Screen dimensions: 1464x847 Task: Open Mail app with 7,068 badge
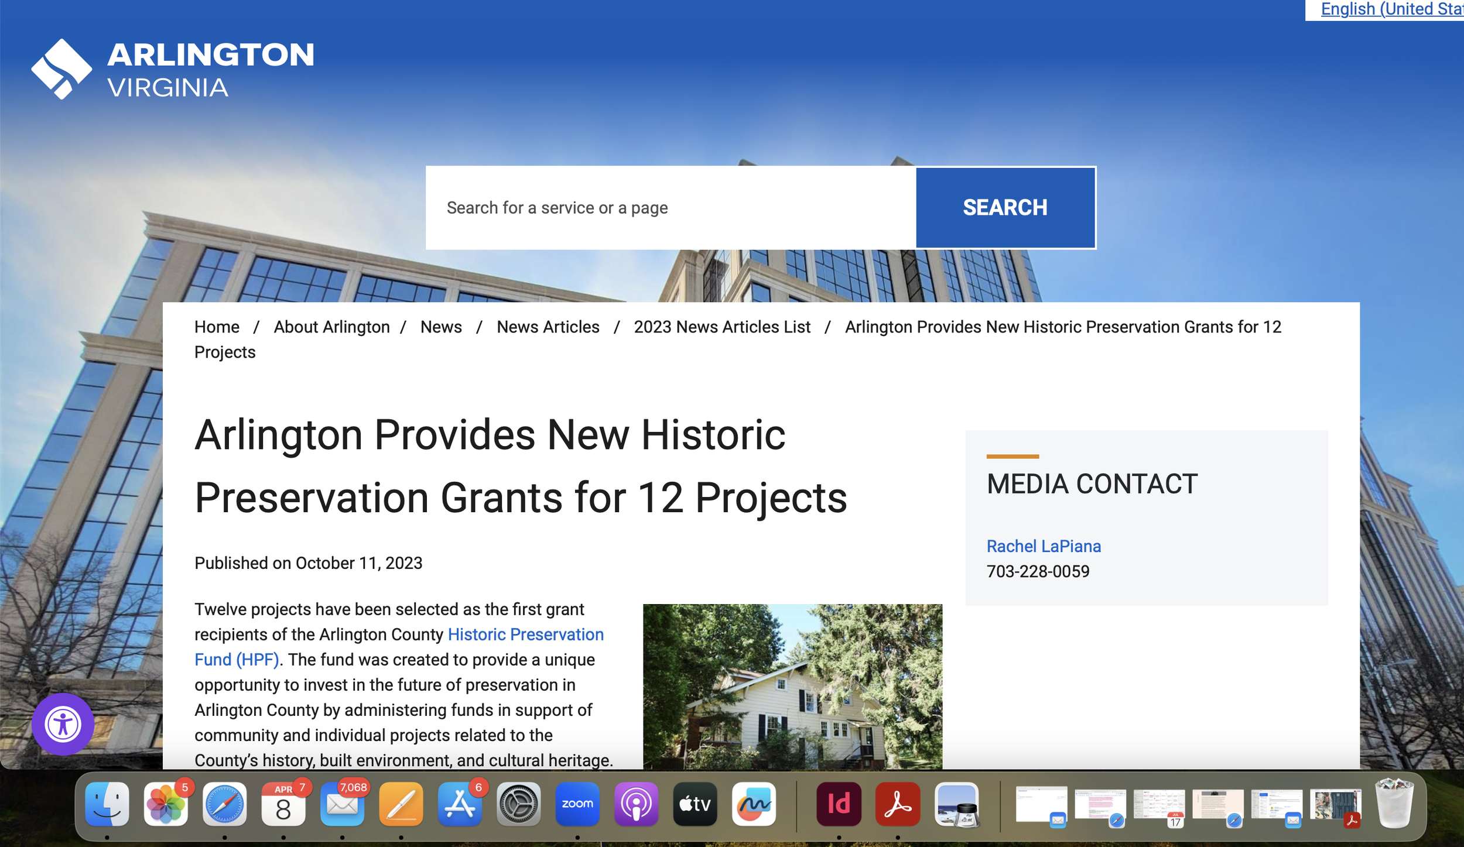point(343,804)
